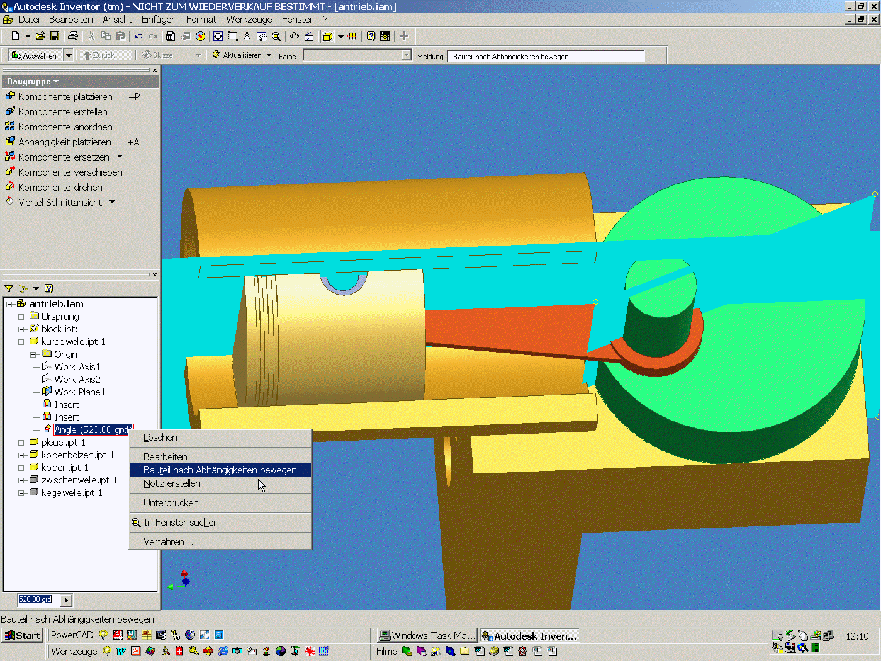Viewport: 881px width, 661px height.
Task: Save the assembly with the floppy disk icon
Action: (55, 37)
